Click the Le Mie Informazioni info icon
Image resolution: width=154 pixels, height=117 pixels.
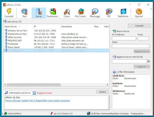click(114, 72)
